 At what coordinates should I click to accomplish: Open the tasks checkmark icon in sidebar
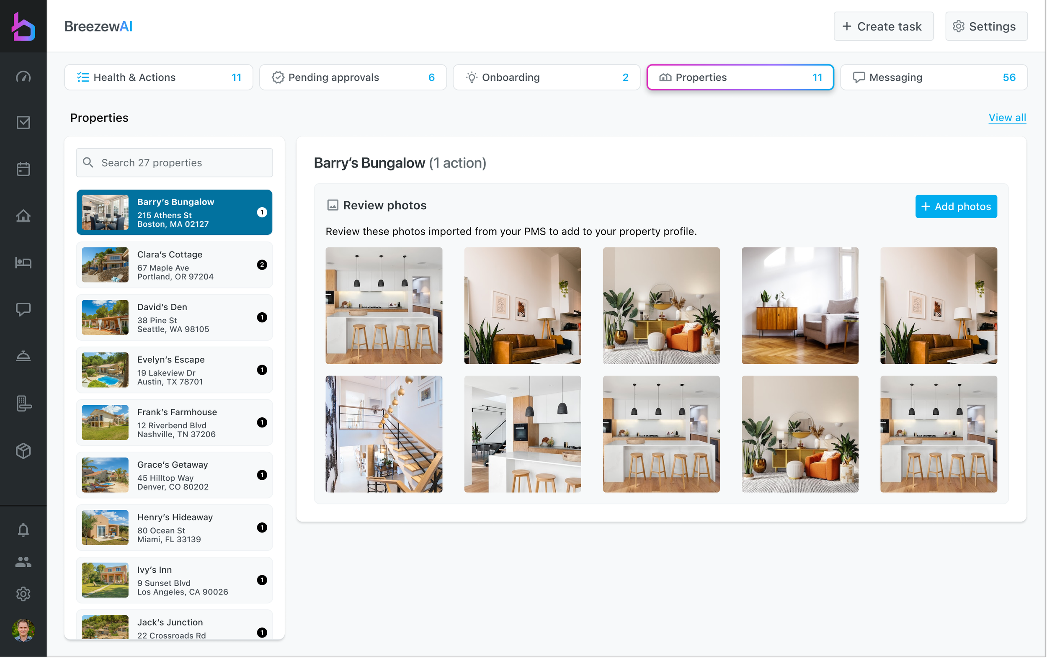point(23,123)
